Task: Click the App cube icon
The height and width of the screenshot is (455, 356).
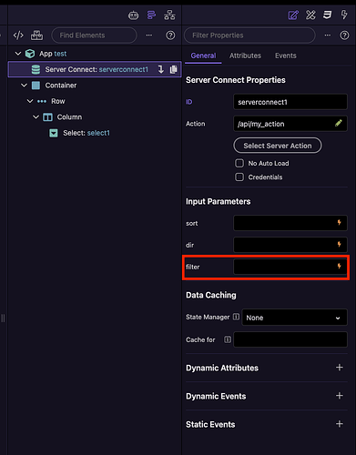Action: click(30, 54)
